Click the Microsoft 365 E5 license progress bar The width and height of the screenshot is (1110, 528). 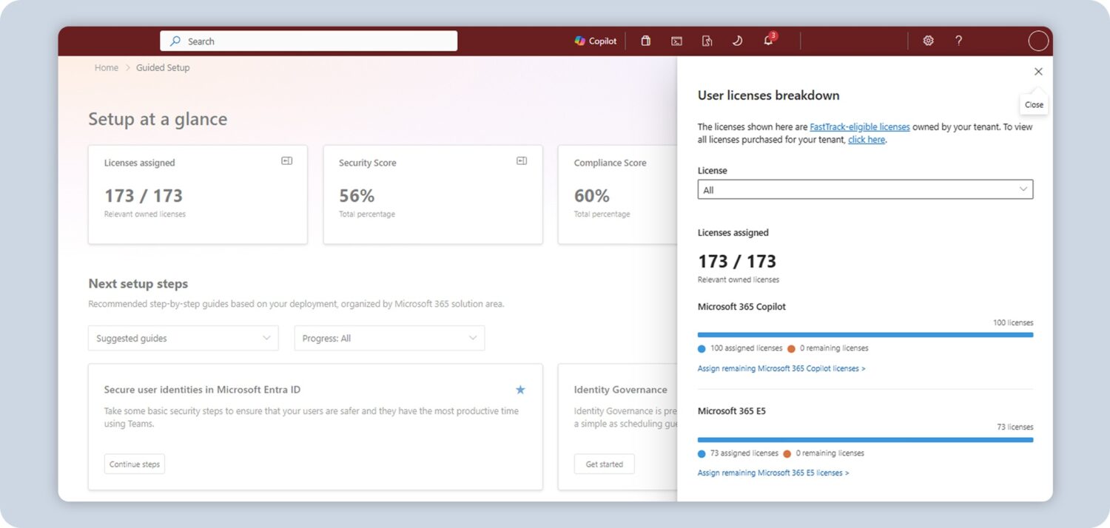pos(865,439)
